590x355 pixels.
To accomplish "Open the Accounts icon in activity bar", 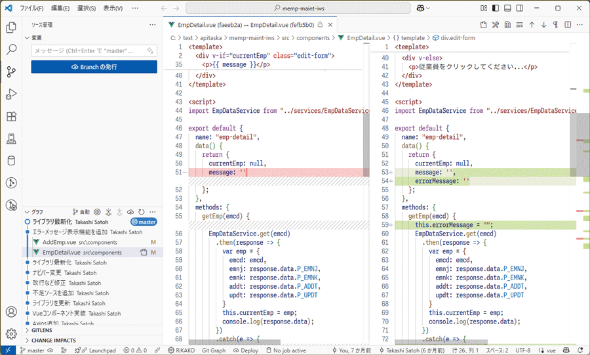I will [x=11, y=312].
